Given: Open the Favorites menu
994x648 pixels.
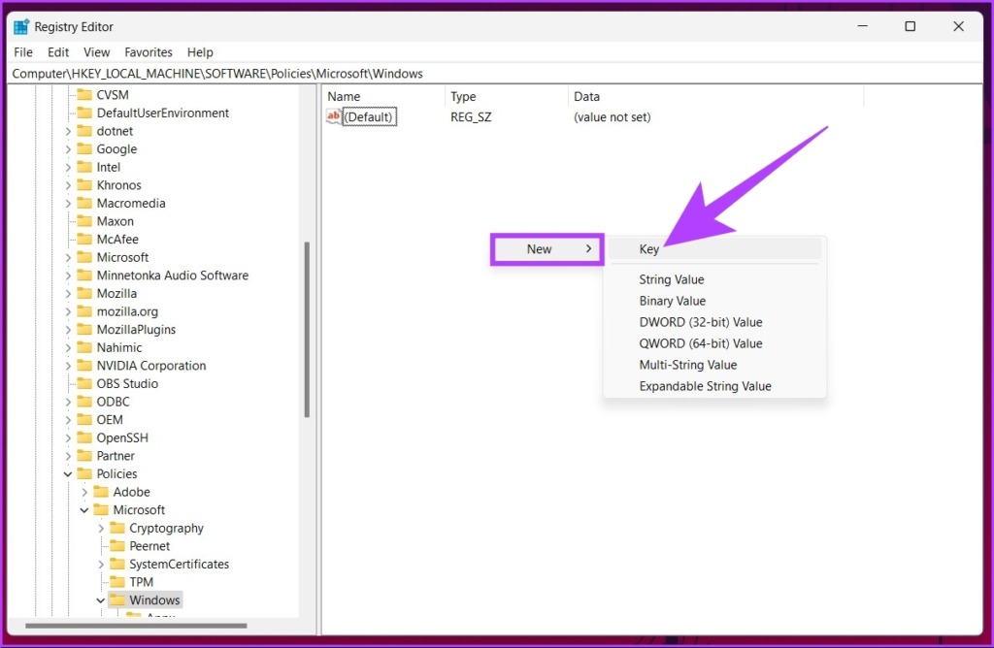Looking at the screenshot, I should (x=149, y=52).
